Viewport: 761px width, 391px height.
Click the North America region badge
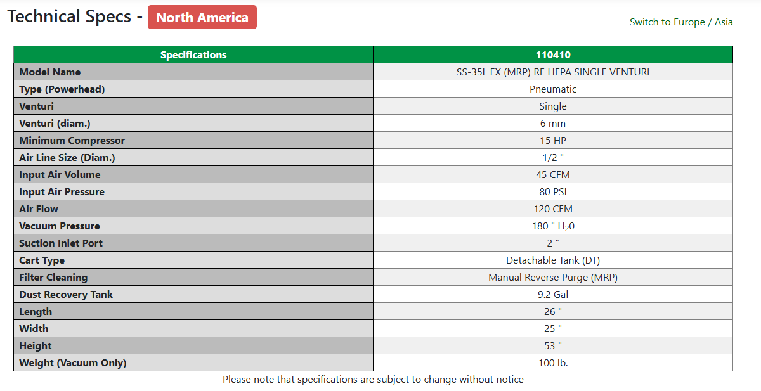pos(202,17)
